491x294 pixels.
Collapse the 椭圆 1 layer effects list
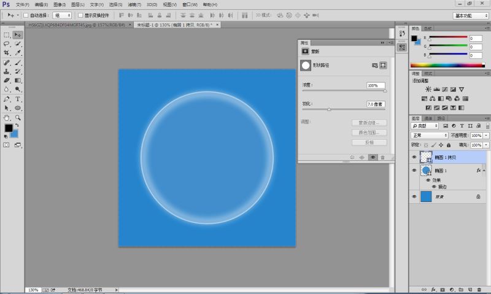click(484, 170)
